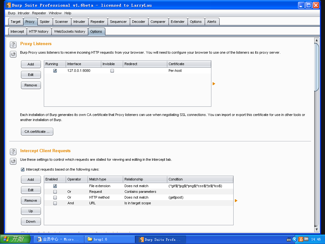Open the WebSockets history sub-tab
The width and height of the screenshot is (325, 244).
point(70,31)
